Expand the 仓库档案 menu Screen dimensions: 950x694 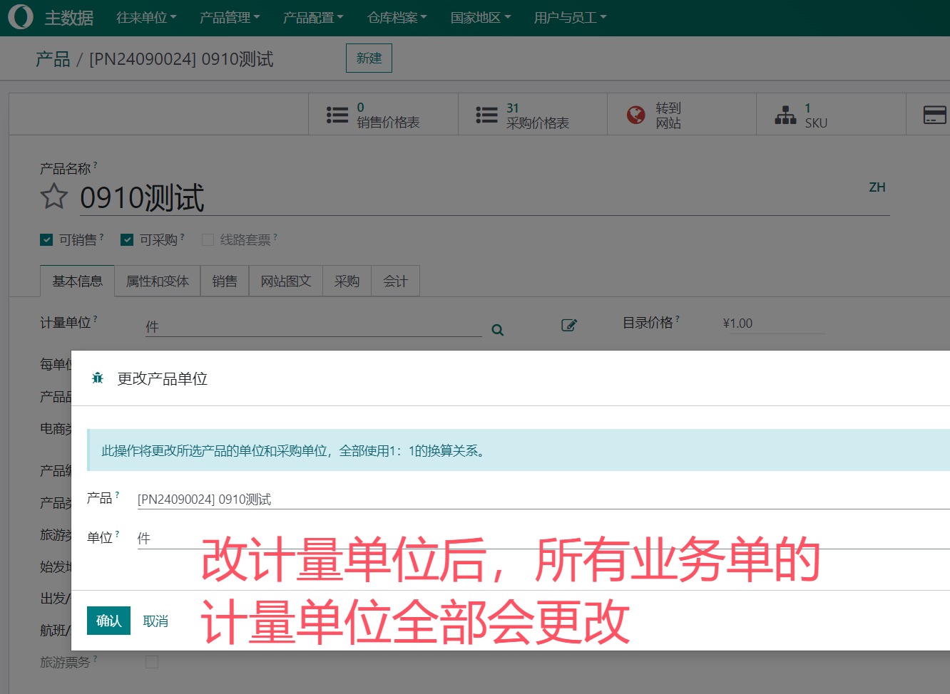pyautogui.click(x=397, y=18)
